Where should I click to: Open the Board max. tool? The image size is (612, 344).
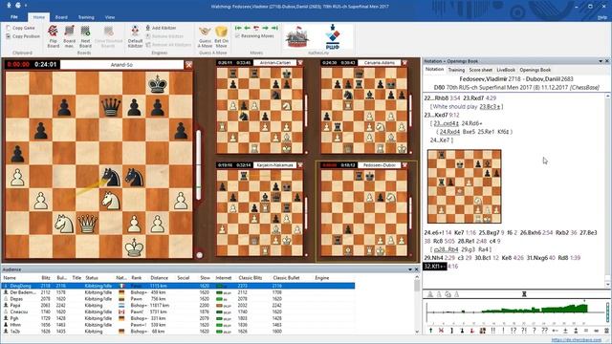tap(69, 36)
